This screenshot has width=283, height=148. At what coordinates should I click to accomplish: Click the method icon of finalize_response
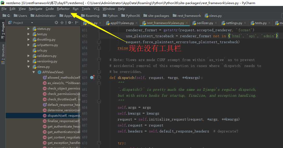(x=45, y=121)
